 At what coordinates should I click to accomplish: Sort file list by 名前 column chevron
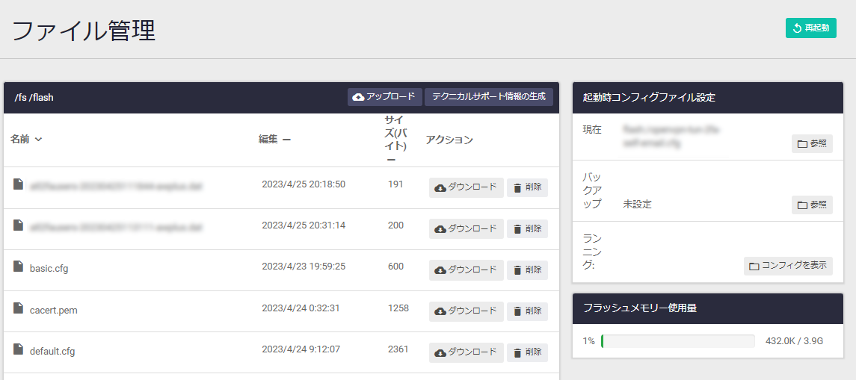(x=38, y=140)
